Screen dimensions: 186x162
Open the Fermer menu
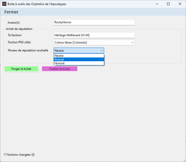click(x=11, y=12)
